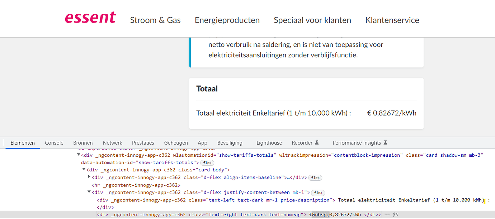The image size is (495, 219).
Task: Collapse the card-body div element
Action: pos(83,169)
